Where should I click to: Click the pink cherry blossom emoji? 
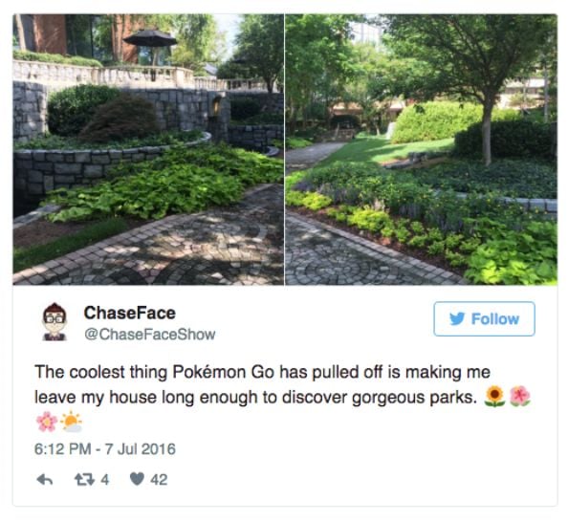point(47,422)
